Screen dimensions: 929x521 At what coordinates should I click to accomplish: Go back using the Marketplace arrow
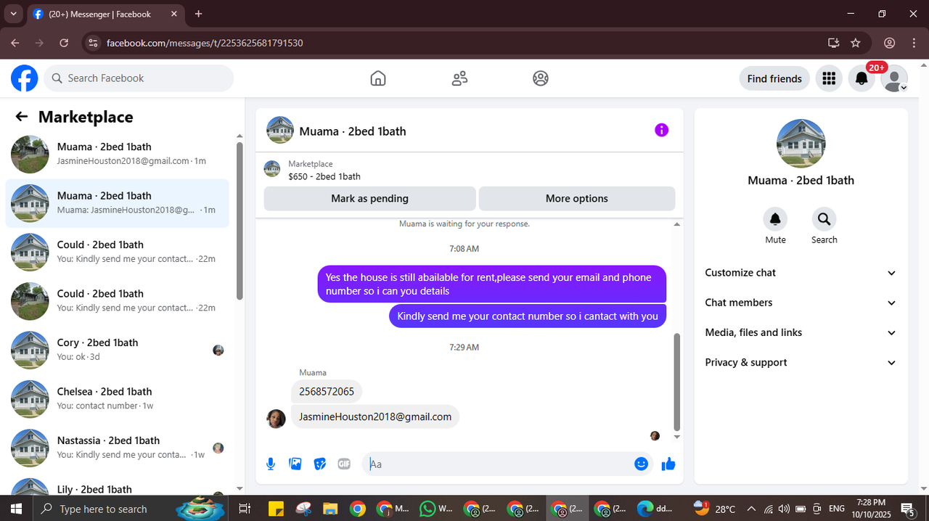[x=22, y=117]
